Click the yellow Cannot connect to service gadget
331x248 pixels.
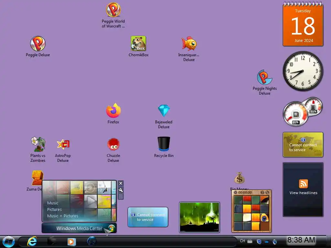pos(303,145)
